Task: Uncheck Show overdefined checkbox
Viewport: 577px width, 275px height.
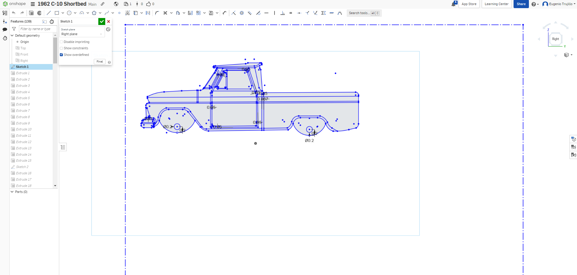Action: (61, 55)
